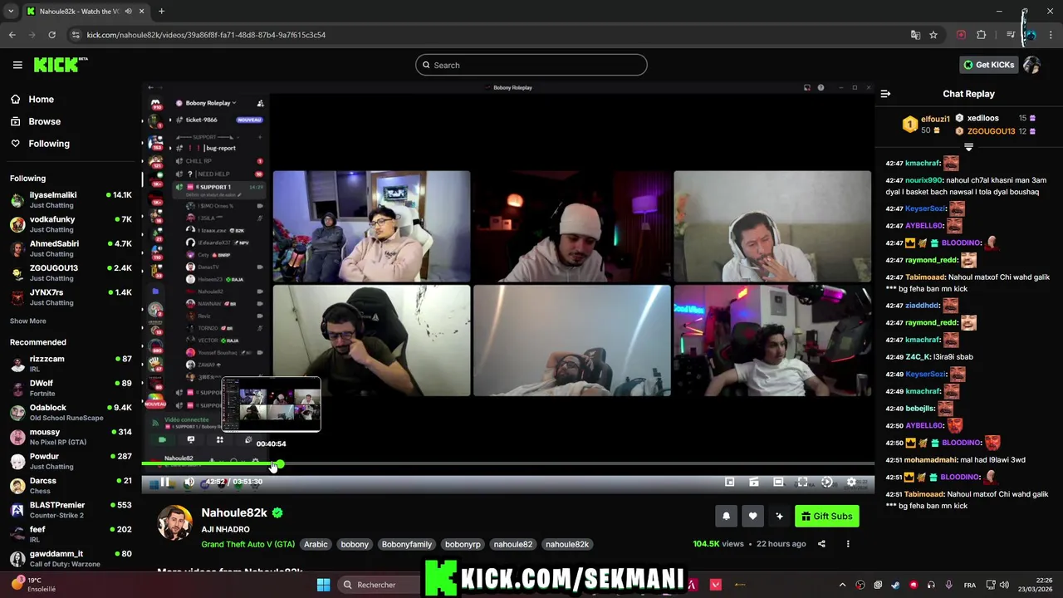Translate this page icon
The width and height of the screenshot is (1063, 598).
coord(915,35)
